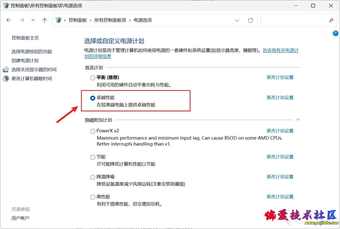
Task: Open help with the blue question mark
Action: click(x=335, y=33)
